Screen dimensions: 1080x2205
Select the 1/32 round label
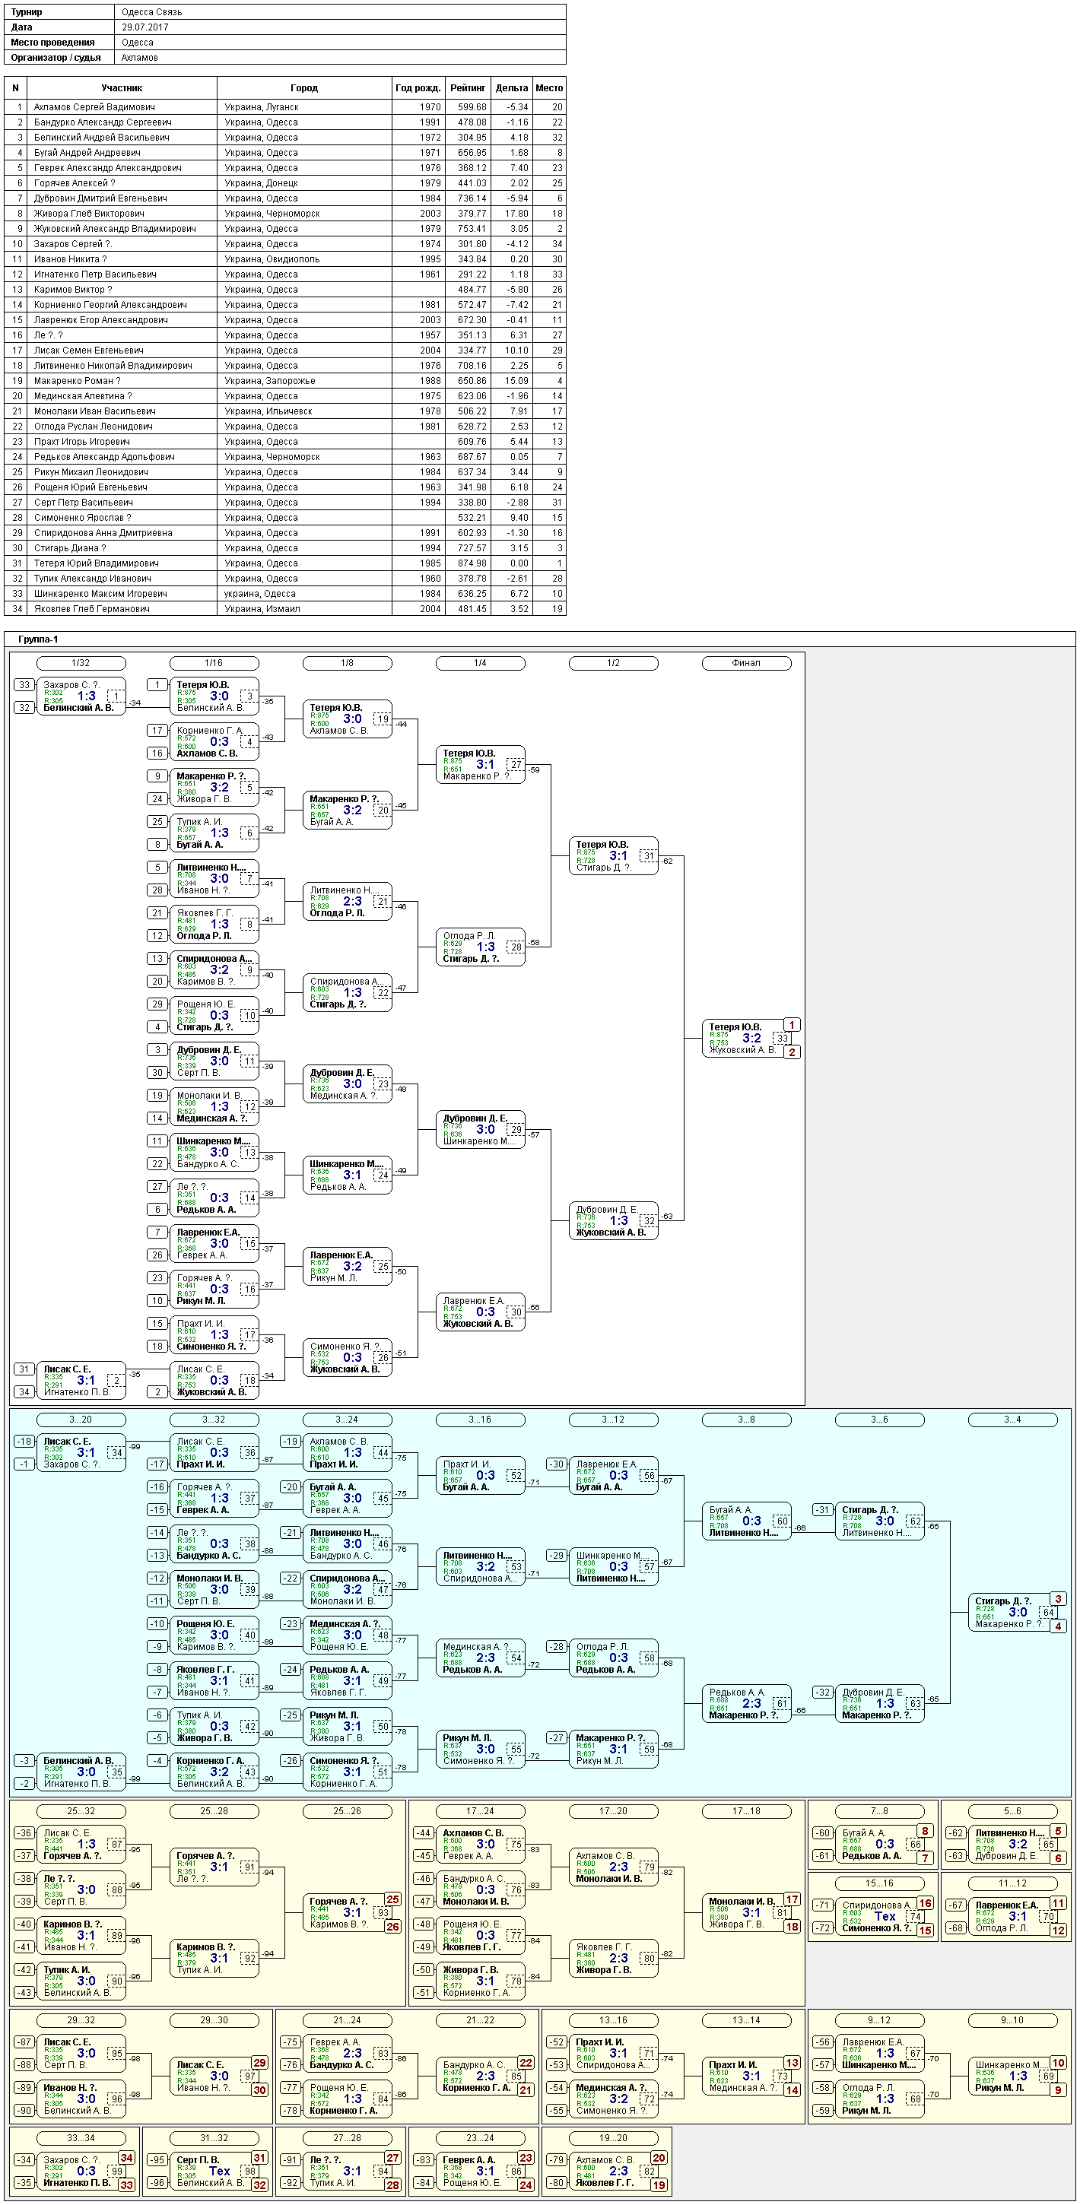[81, 663]
